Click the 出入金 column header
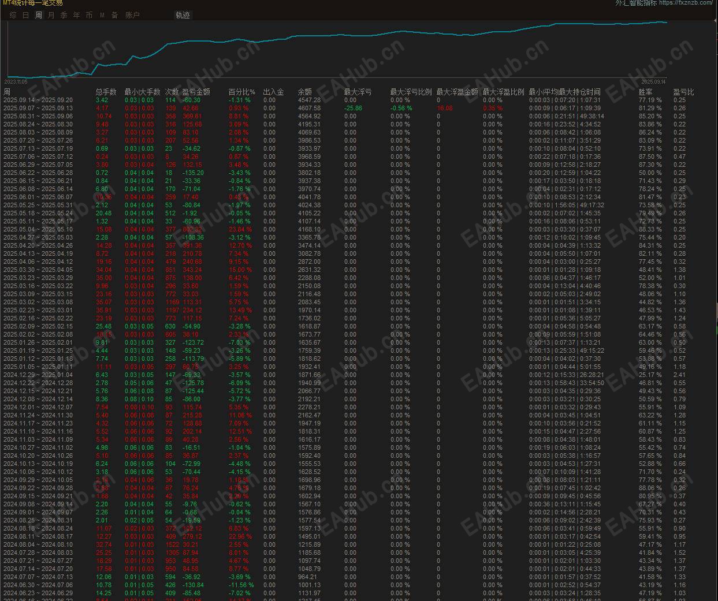Screen dimensions: 718x601 click(273, 92)
